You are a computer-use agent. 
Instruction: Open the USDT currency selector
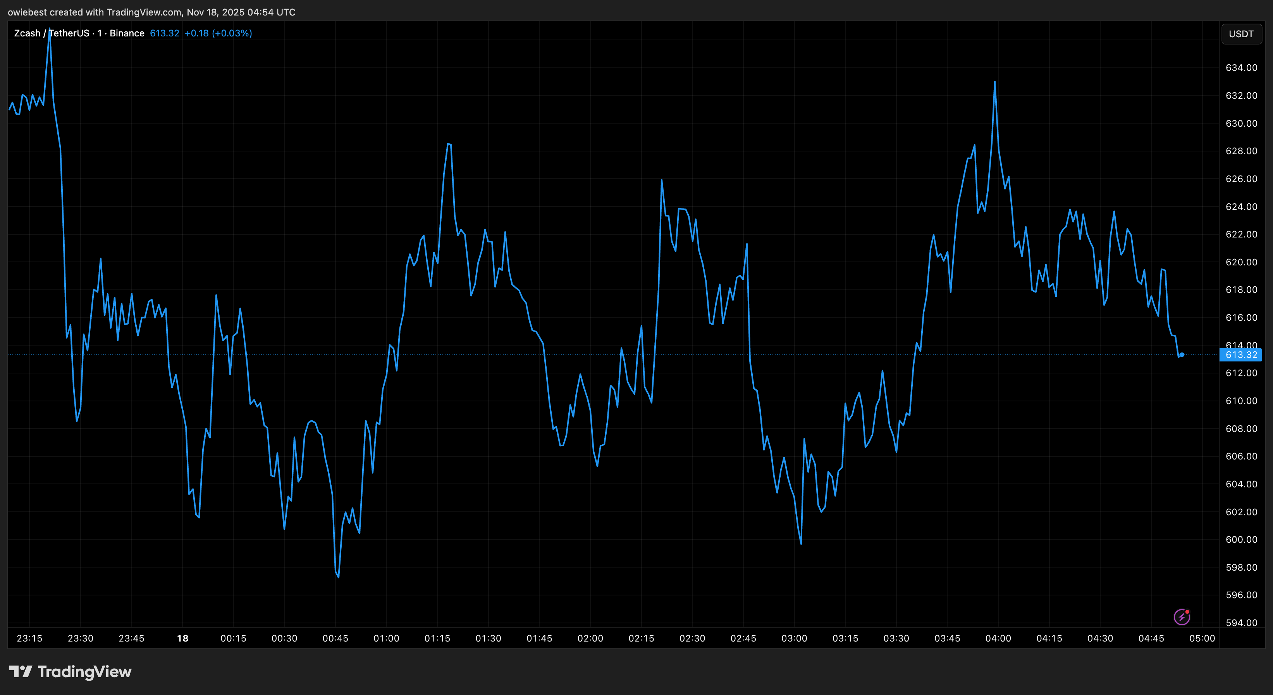click(1241, 34)
